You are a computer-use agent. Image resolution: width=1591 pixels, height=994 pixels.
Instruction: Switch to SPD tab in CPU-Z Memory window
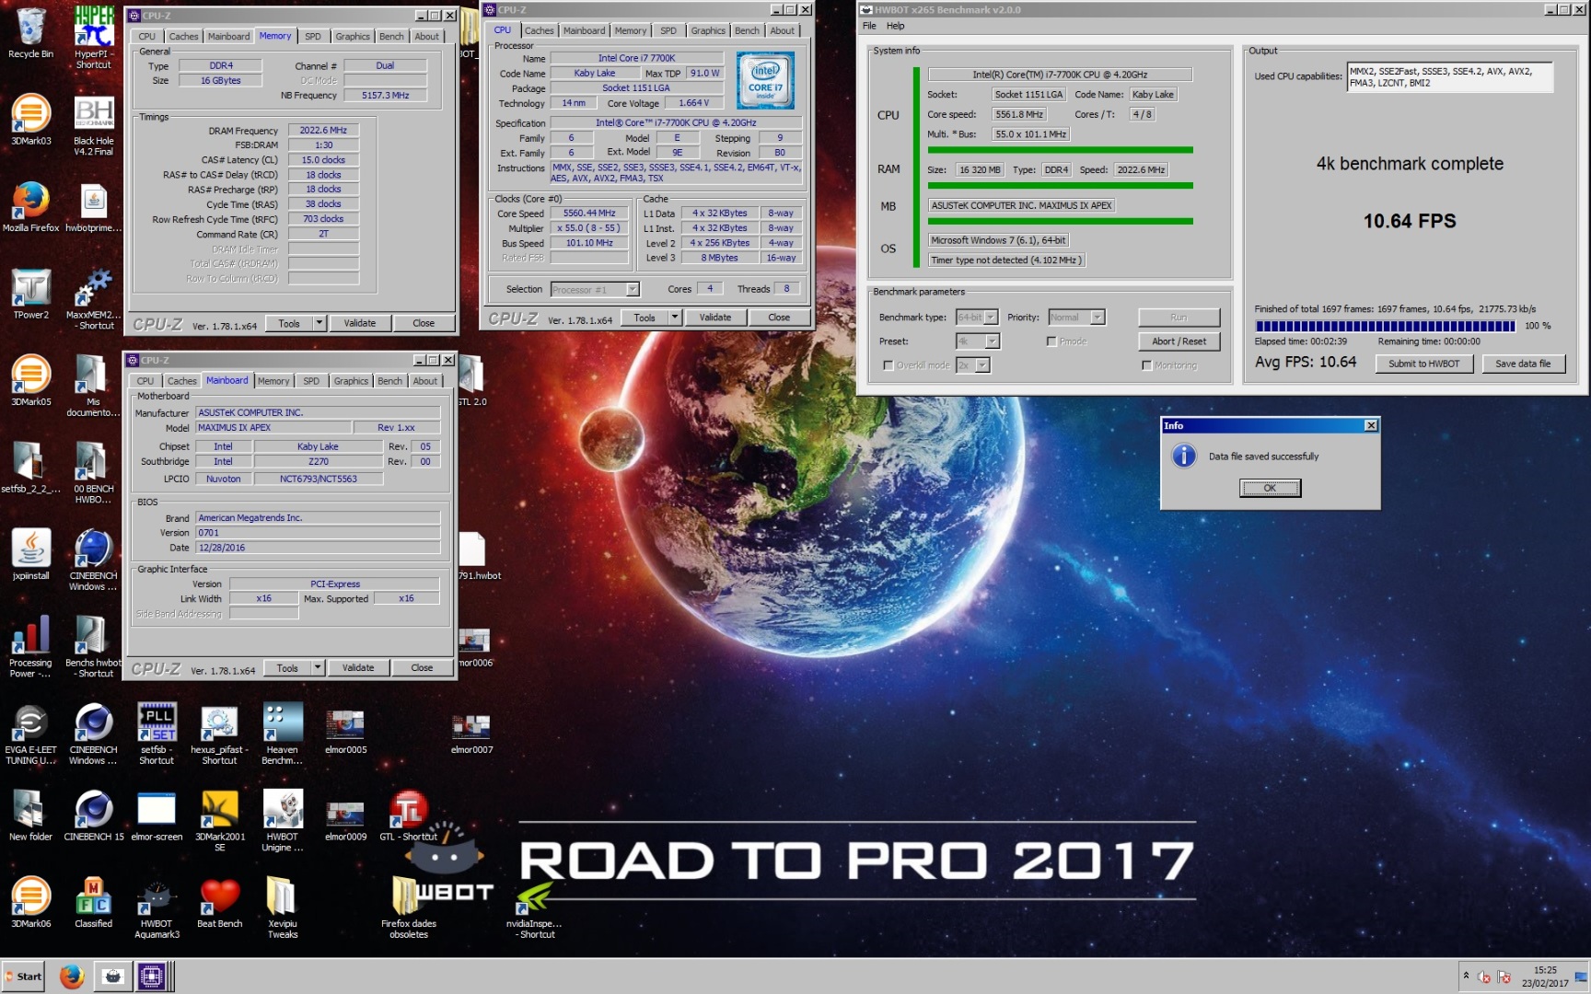(x=313, y=36)
